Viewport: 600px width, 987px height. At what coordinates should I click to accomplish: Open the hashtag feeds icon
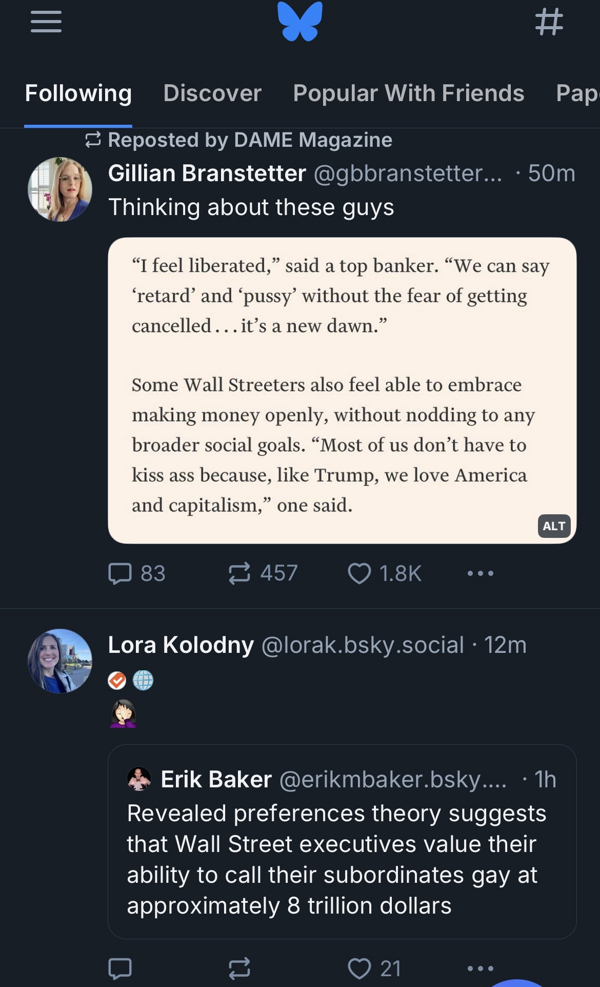pyautogui.click(x=549, y=22)
